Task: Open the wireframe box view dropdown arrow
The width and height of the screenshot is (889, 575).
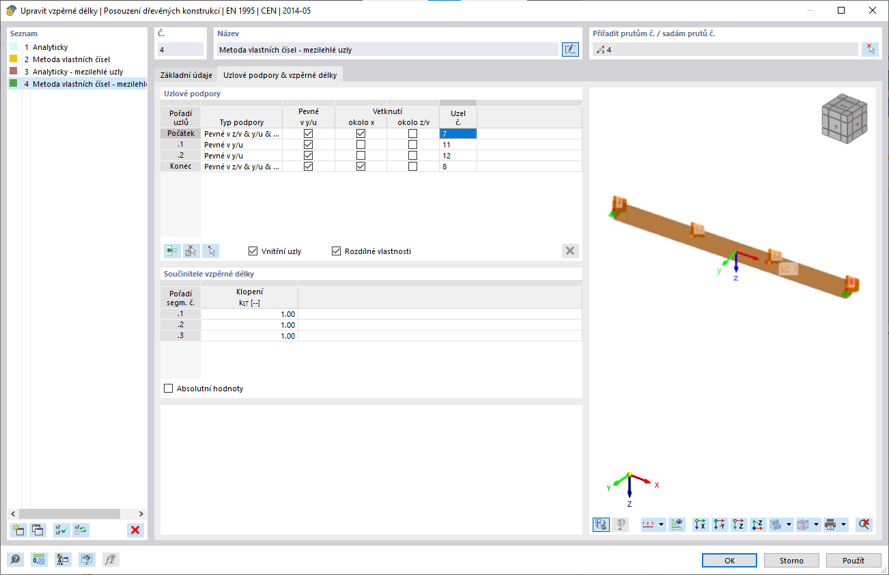Action: tap(817, 524)
